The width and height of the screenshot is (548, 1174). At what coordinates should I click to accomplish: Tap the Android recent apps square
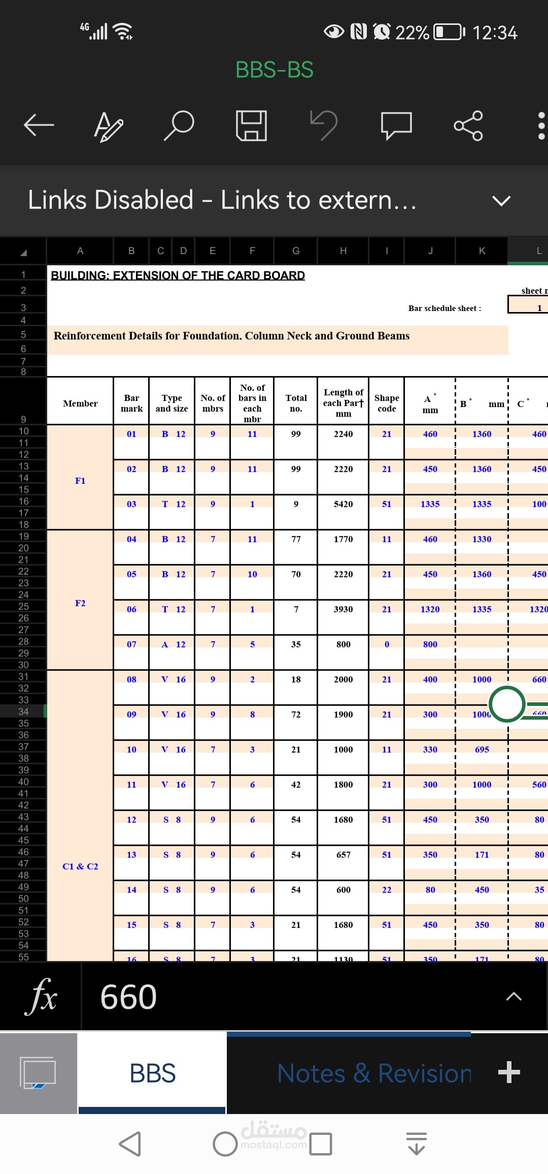click(321, 1144)
